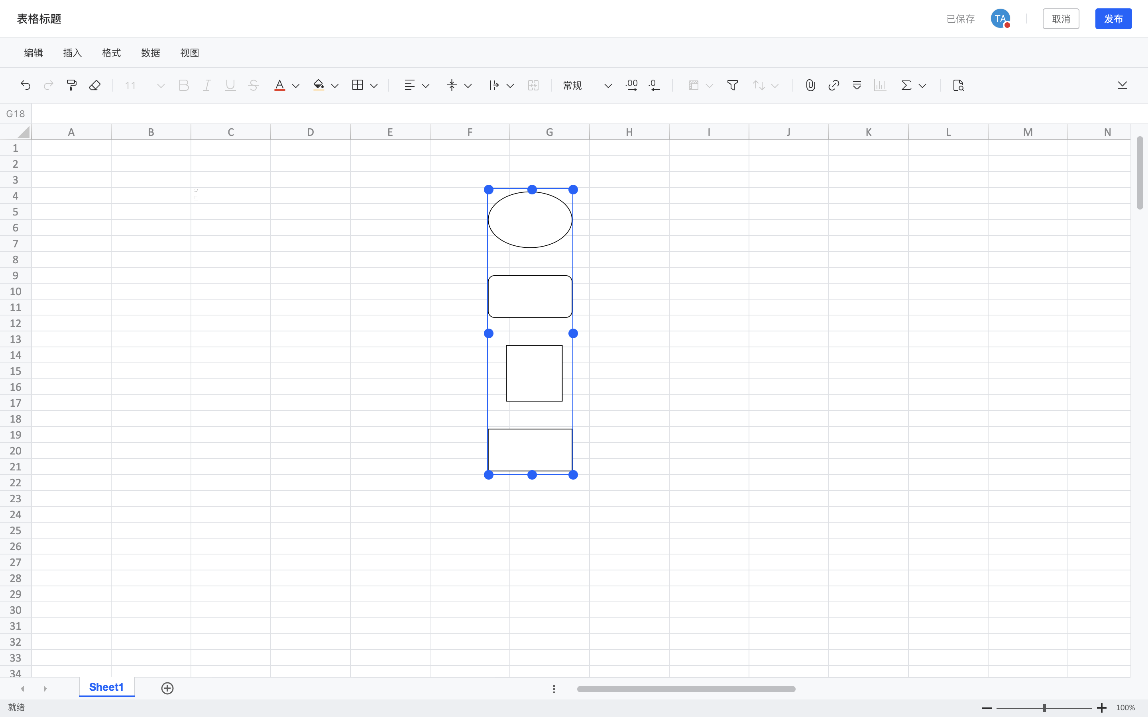Click the fill color bucket icon
This screenshot has height=717, width=1148.
319,85
